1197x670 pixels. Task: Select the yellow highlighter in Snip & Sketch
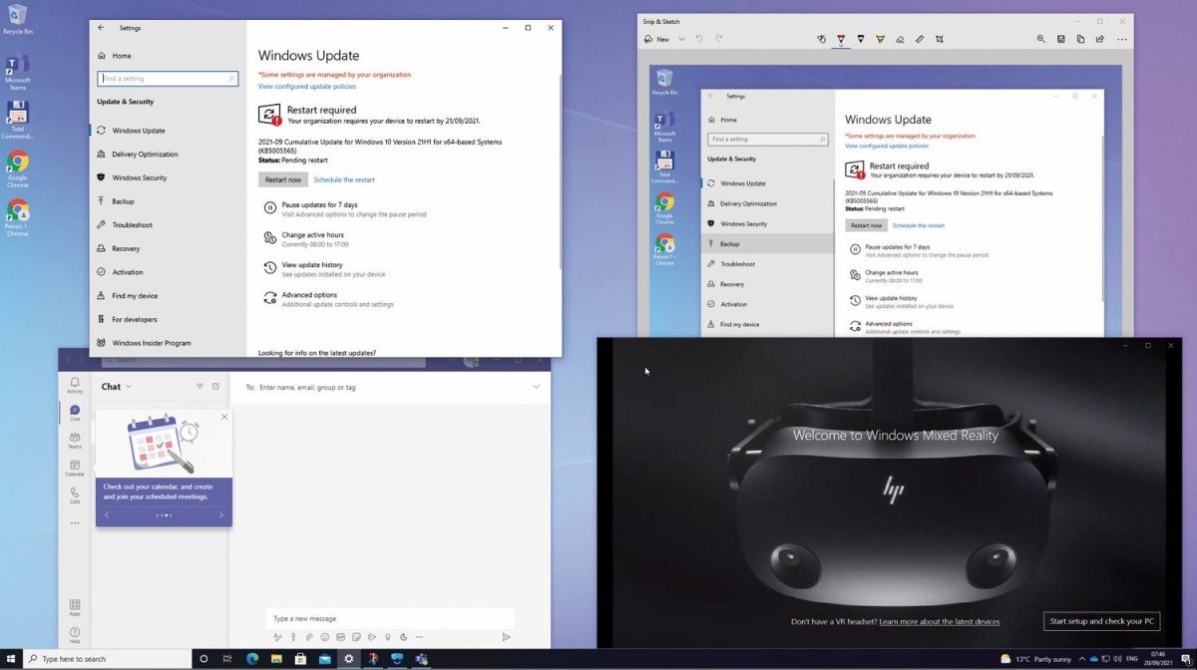pyautogui.click(x=880, y=39)
